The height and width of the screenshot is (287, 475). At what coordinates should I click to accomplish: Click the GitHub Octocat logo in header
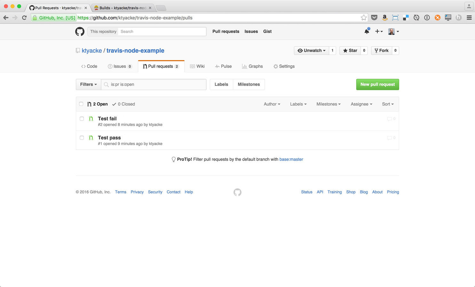click(80, 31)
